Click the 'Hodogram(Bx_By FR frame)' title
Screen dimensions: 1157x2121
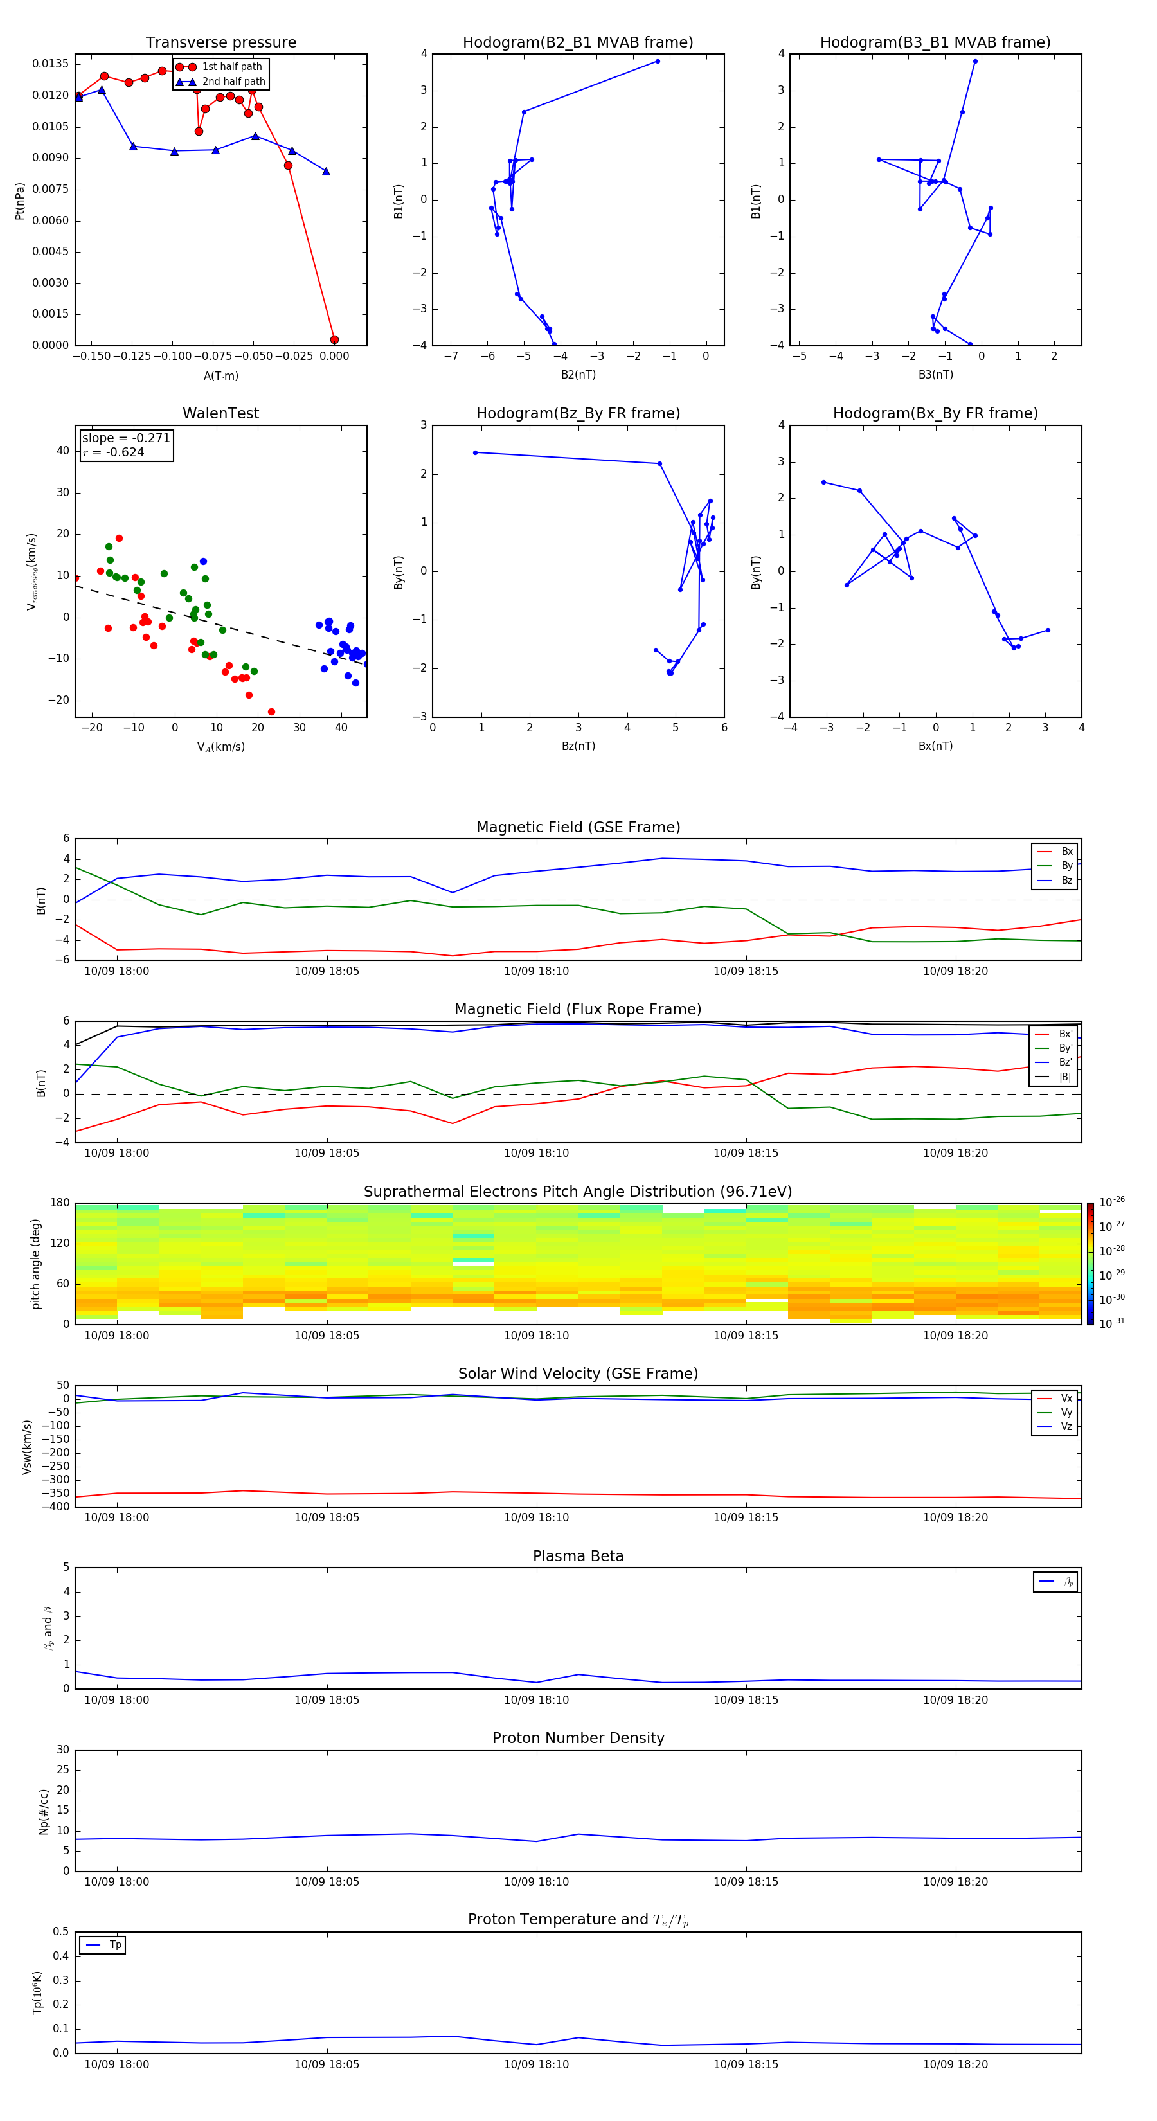pos(935,413)
